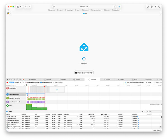Screen dimensions: 168x139
Task: Open the Homeassistant bookmarks folder
Action: point(97,10)
